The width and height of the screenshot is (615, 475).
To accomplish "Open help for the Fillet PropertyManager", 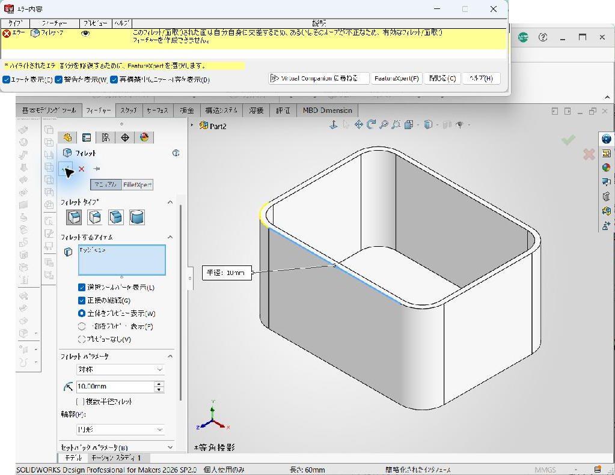I will click(176, 153).
